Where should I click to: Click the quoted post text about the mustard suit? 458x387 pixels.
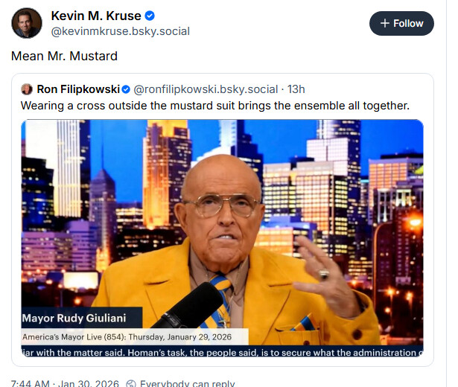[215, 106]
